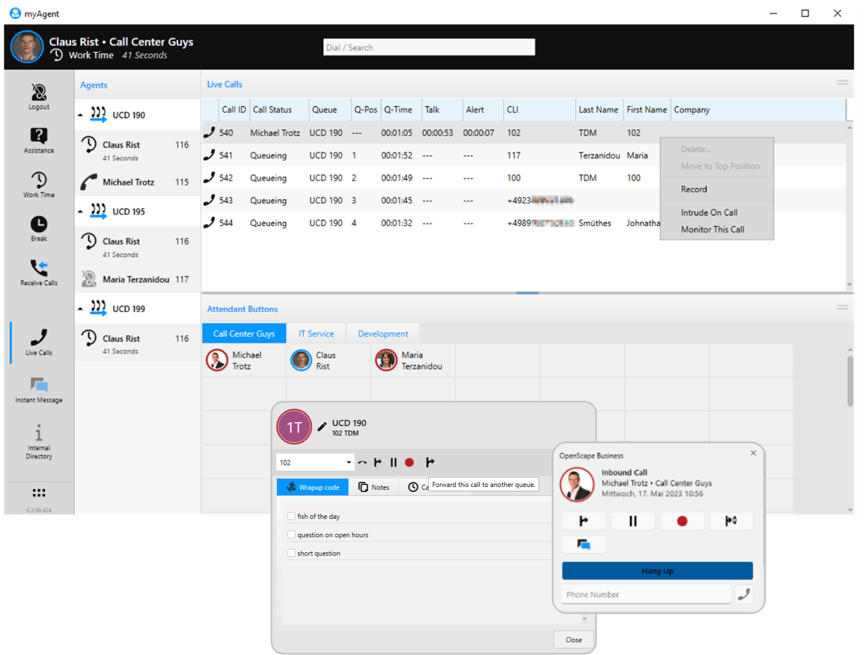Check the 'short question' wrapup code

pos(291,553)
